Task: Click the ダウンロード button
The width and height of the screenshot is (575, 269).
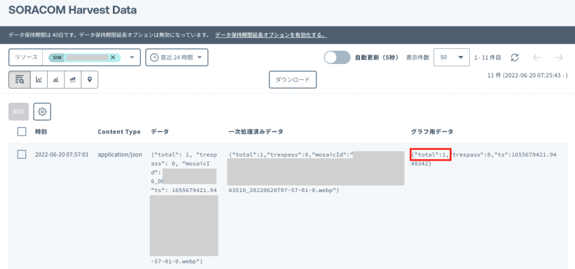Action: 293,80
